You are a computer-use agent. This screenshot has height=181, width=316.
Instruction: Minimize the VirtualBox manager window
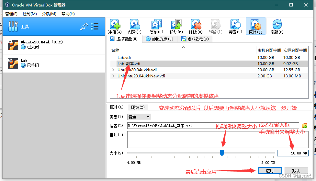[276, 5]
